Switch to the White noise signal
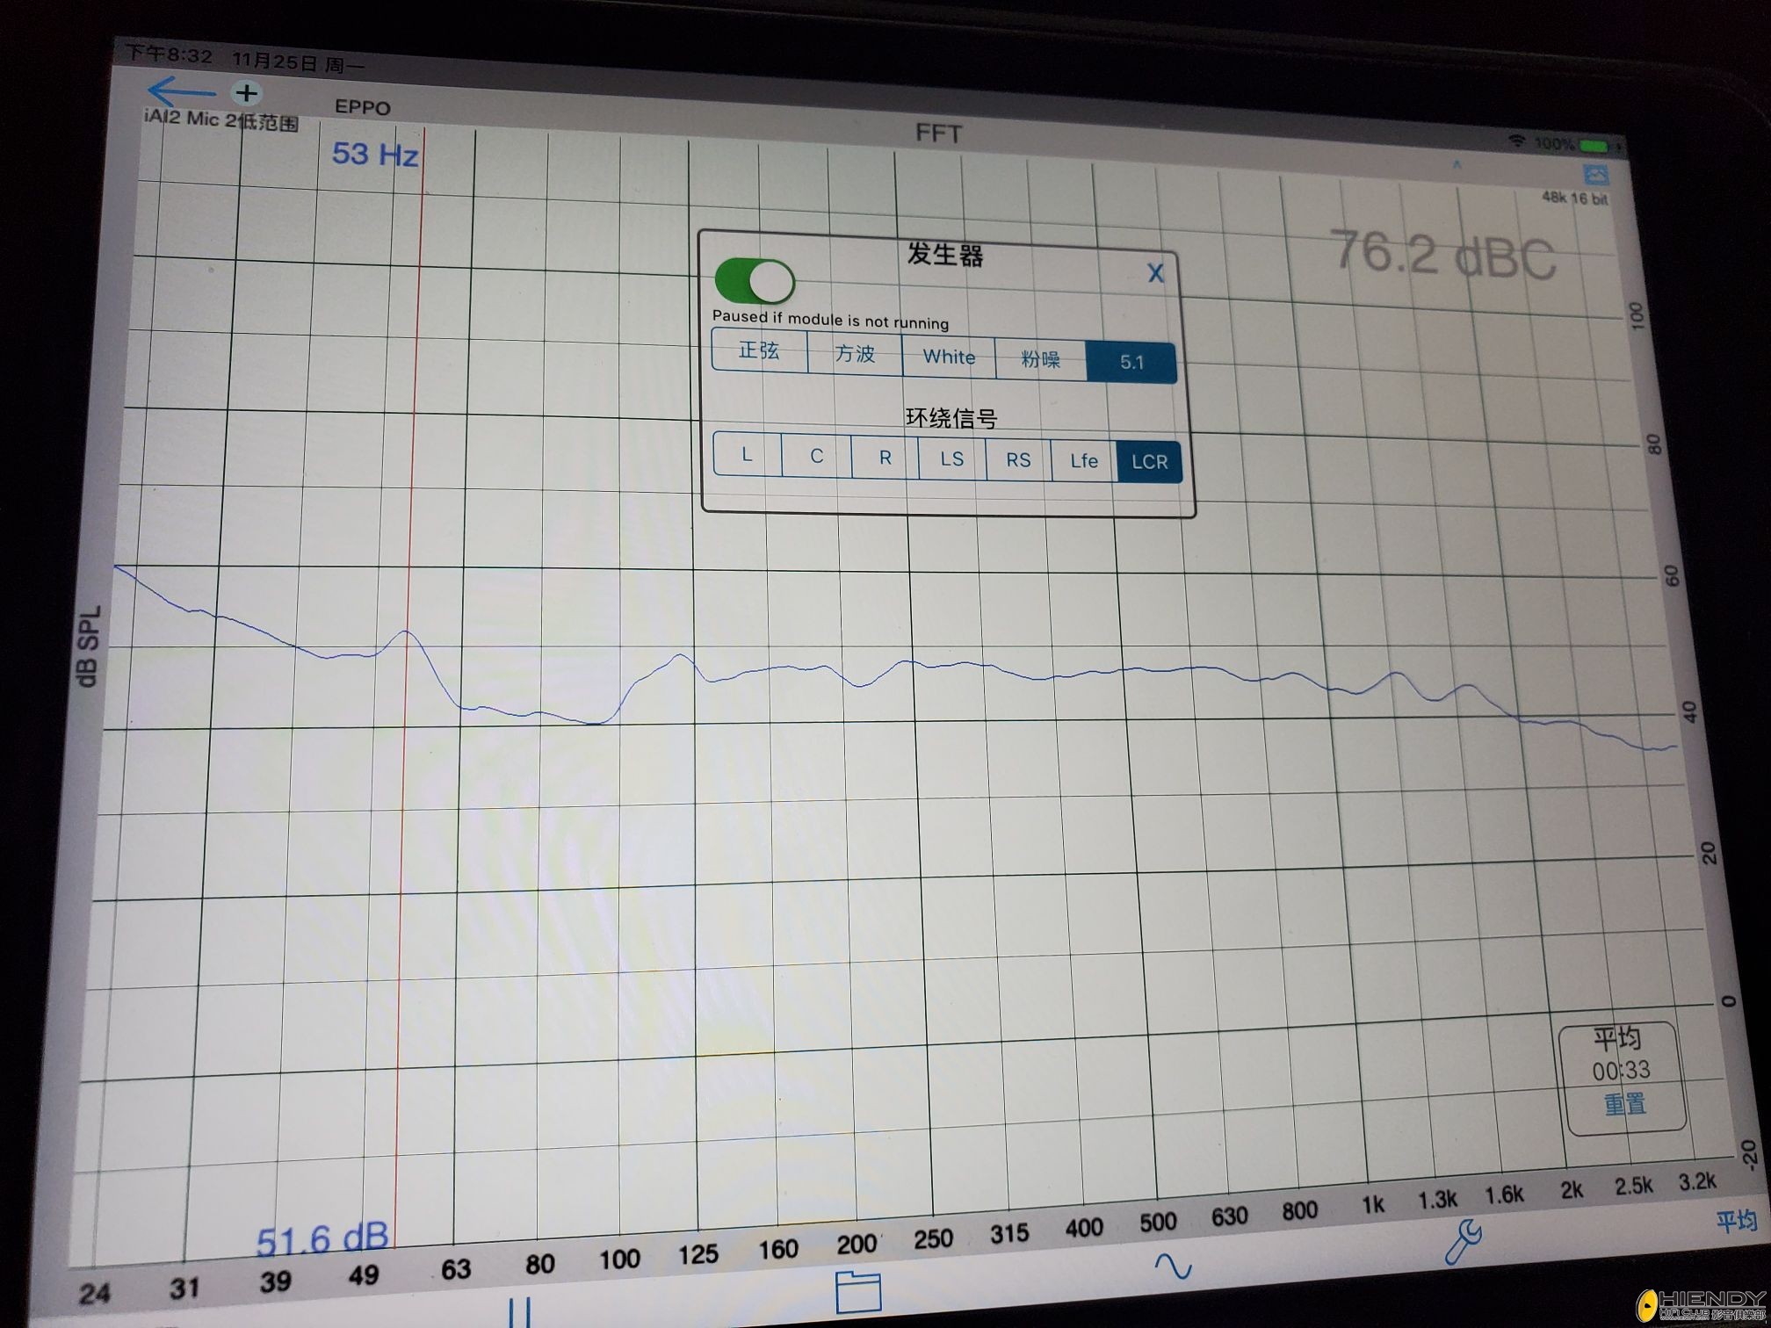This screenshot has height=1328, width=1771. pos(949,357)
